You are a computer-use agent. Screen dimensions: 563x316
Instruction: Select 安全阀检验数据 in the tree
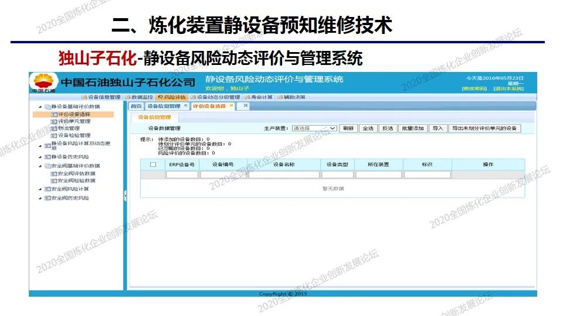pyautogui.click(x=76, y=181)
